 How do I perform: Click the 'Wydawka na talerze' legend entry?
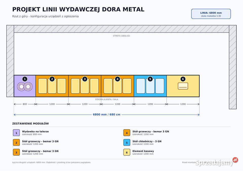pos(35,131)
